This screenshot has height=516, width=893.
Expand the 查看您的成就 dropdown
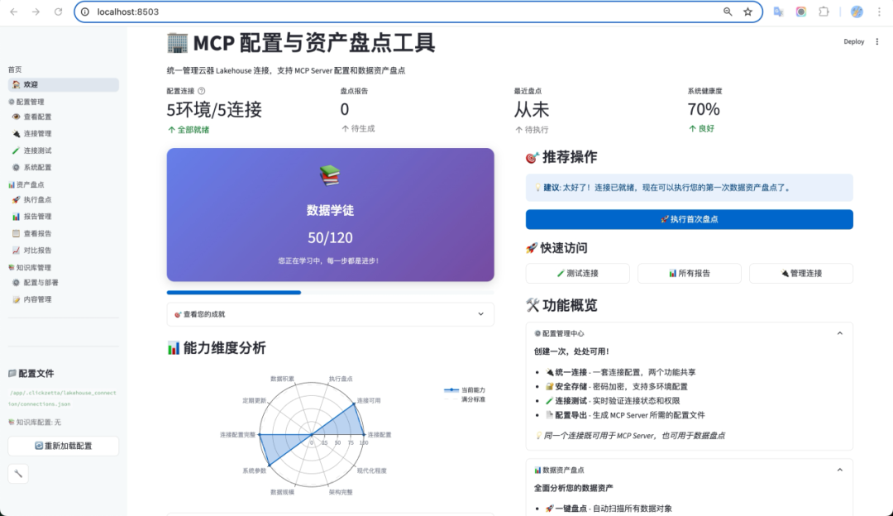pos(330,314)
